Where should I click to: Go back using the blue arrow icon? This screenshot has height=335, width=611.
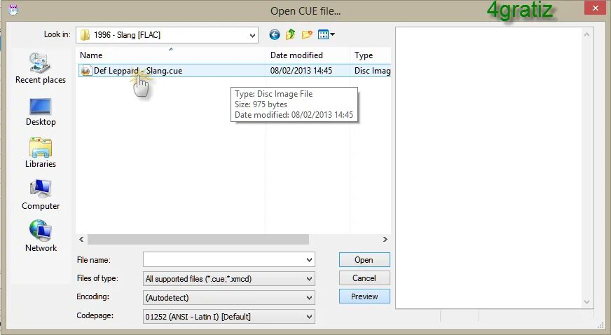click(275, 34)
